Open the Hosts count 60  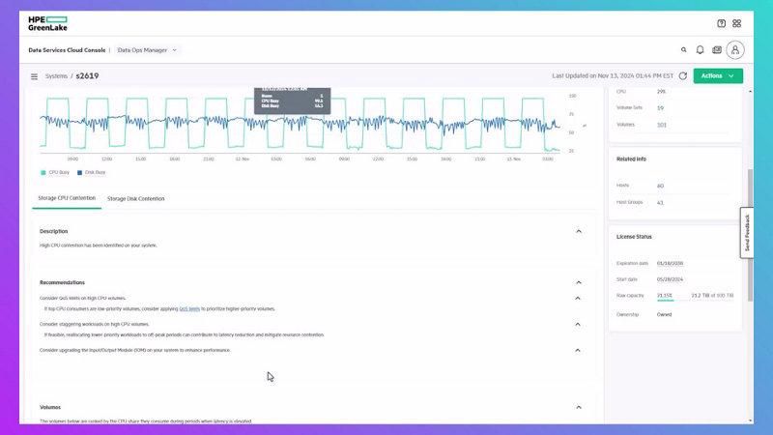coord(660,186)
